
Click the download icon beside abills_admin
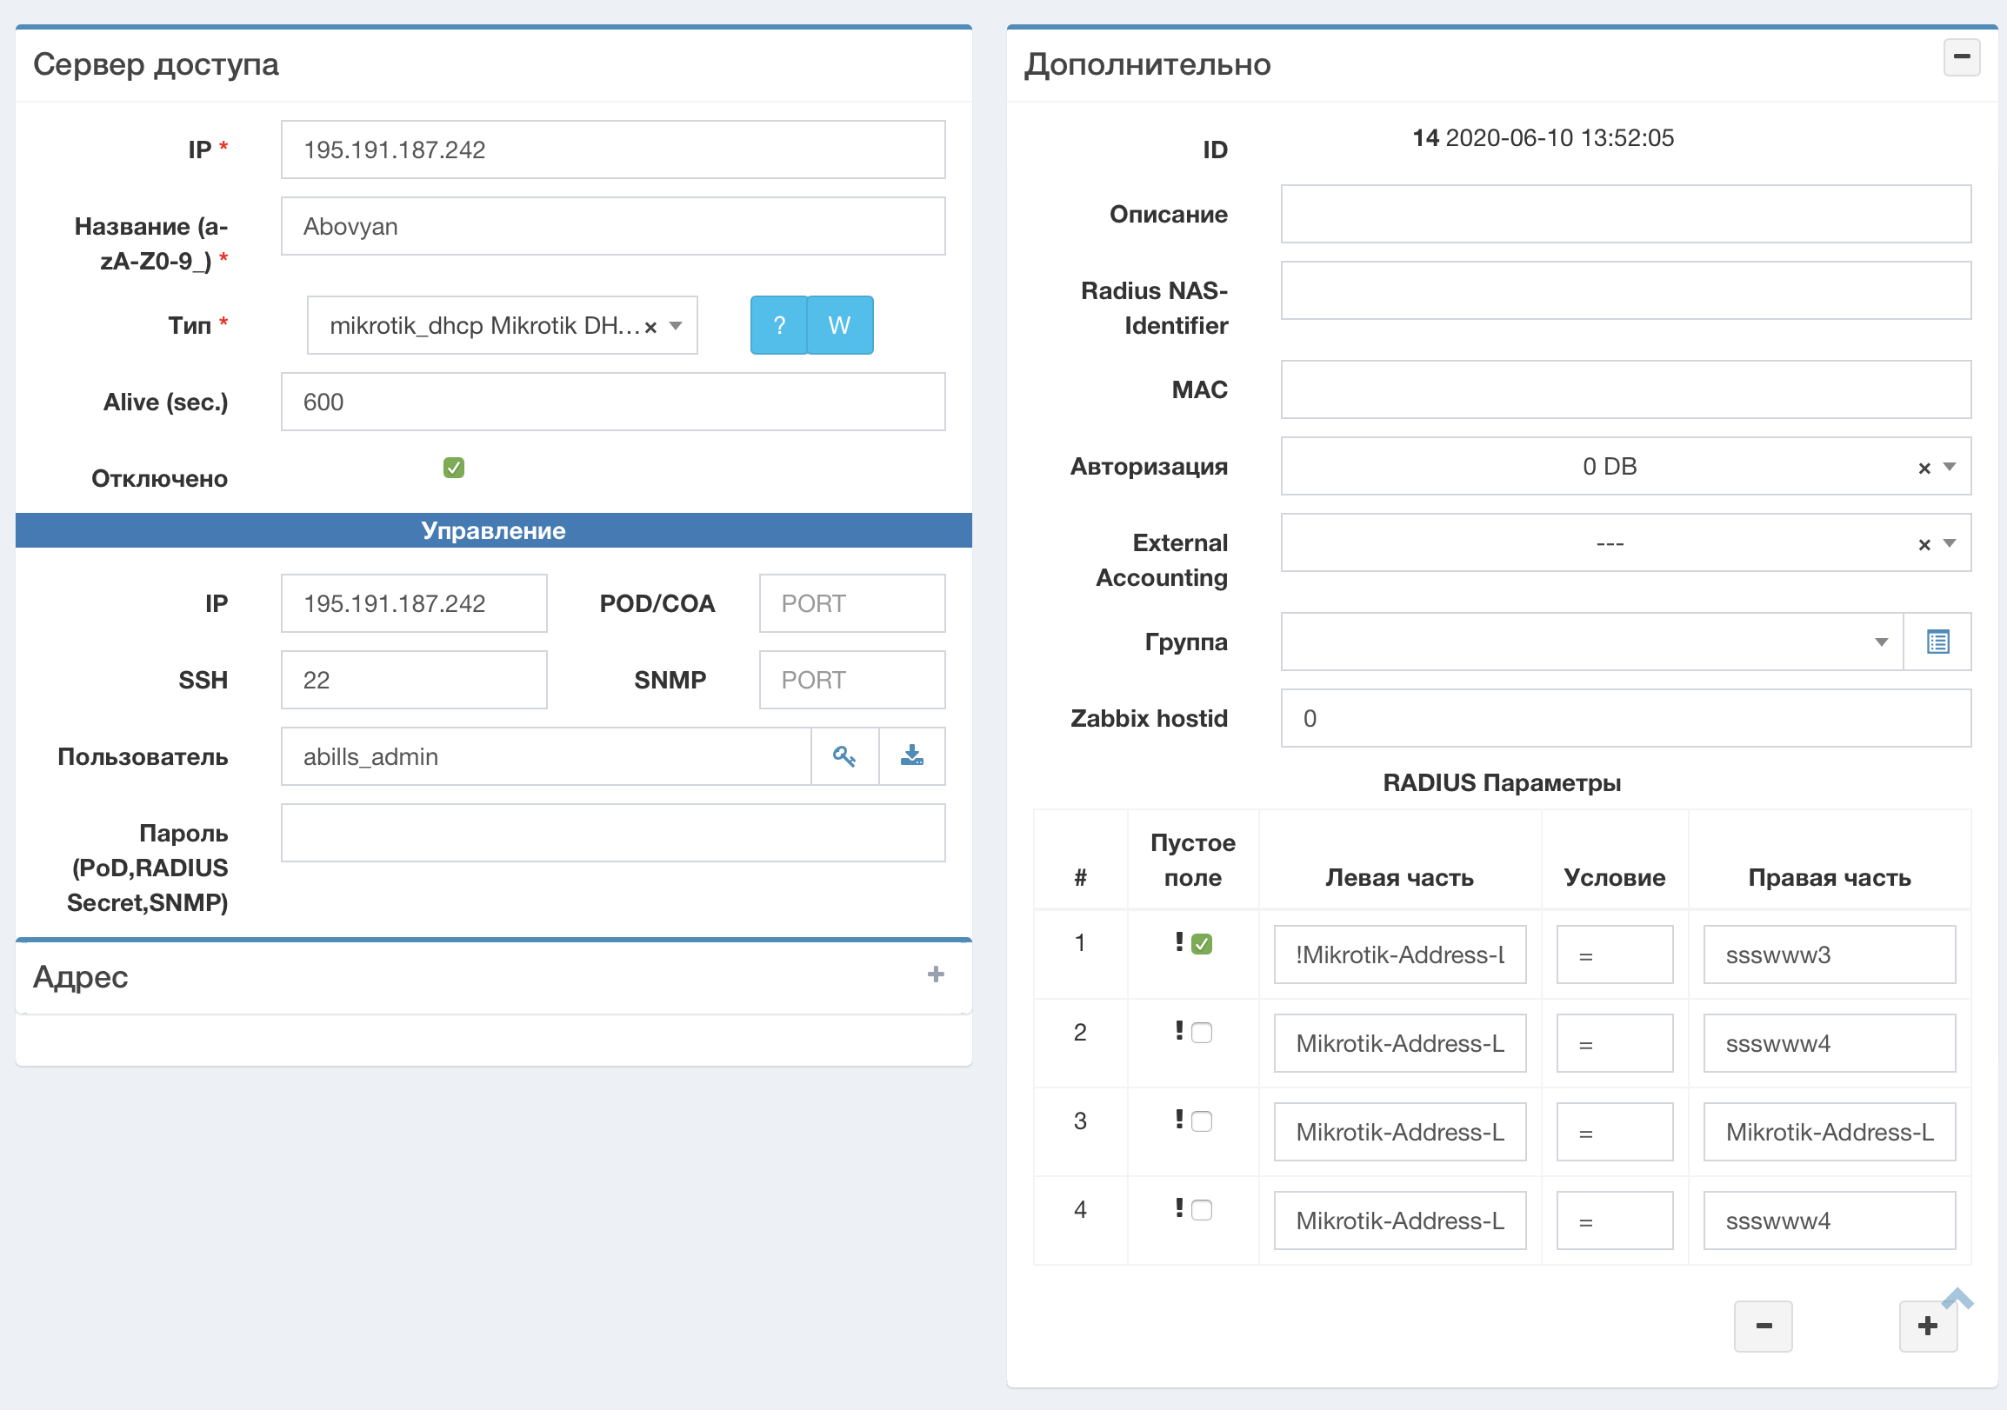(911, 756)
